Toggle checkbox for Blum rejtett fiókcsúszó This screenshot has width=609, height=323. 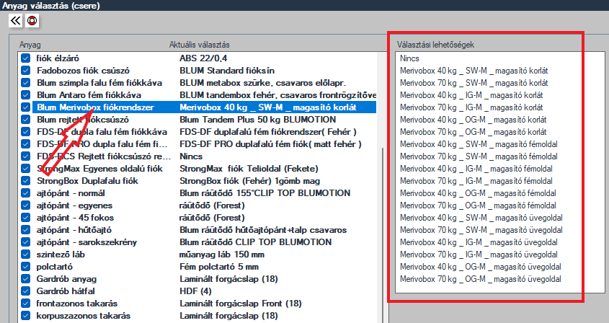click(x=26, y=120)
